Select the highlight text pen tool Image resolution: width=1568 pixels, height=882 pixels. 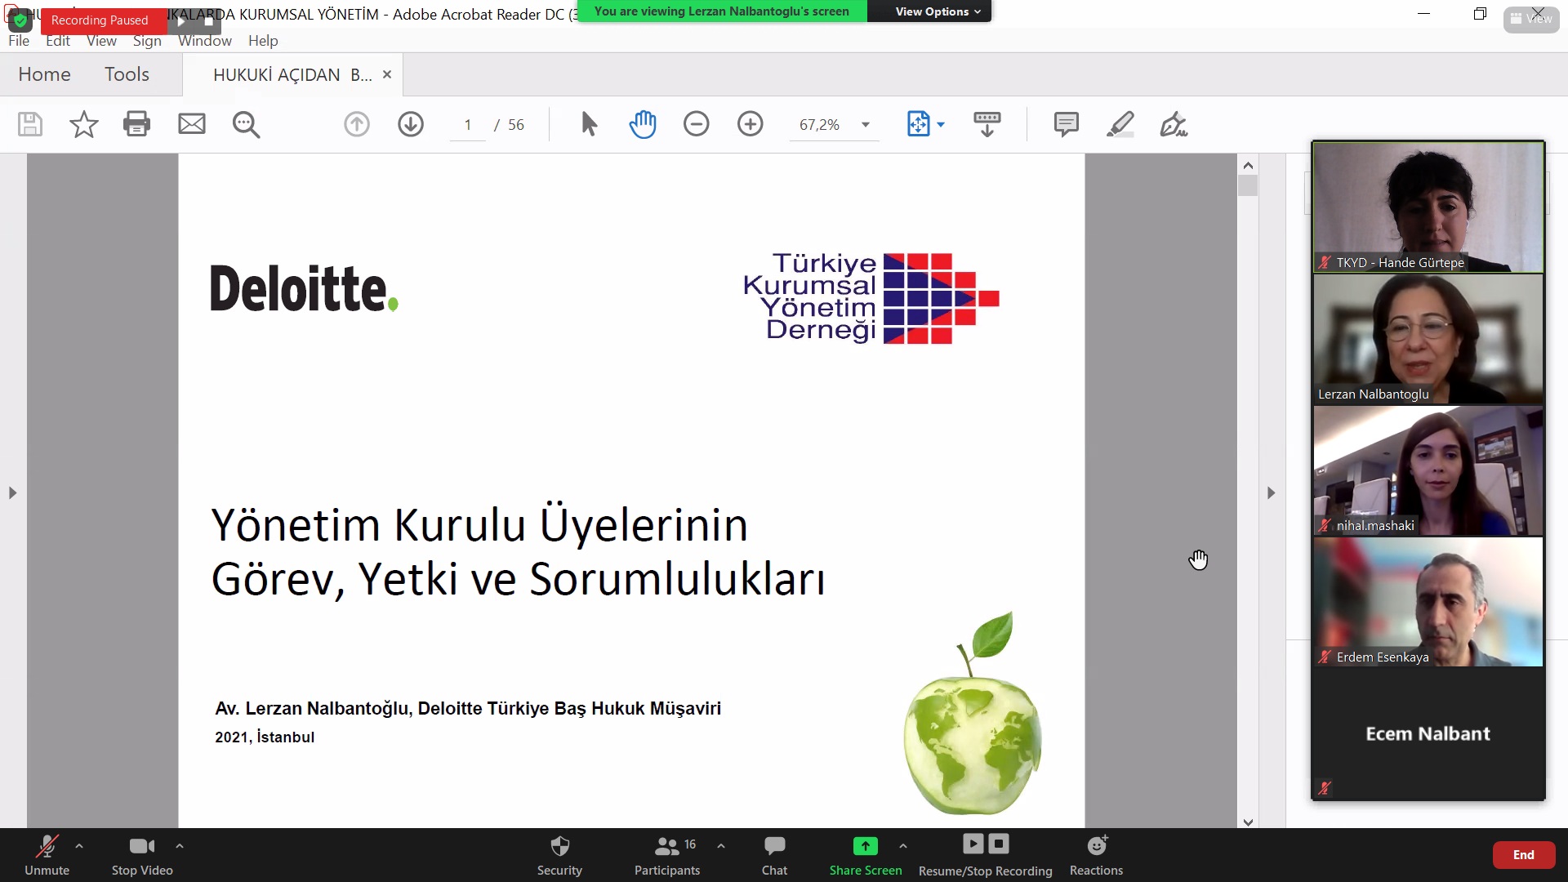point(1120,124)
